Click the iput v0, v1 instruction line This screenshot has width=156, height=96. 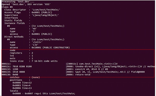[106, 72]
